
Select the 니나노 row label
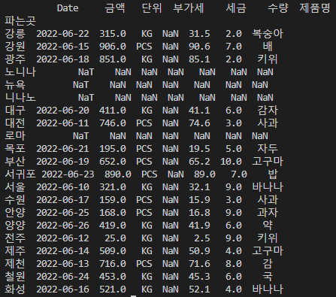click(20, 98)
